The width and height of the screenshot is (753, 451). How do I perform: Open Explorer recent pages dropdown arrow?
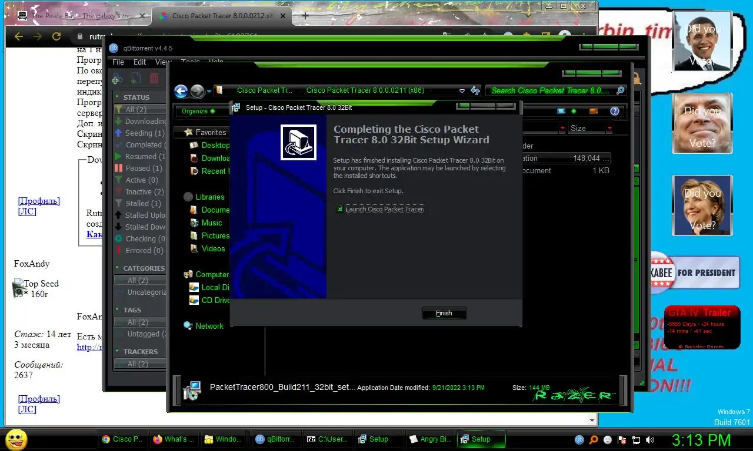pyautogui.click(x=209, y=92)
